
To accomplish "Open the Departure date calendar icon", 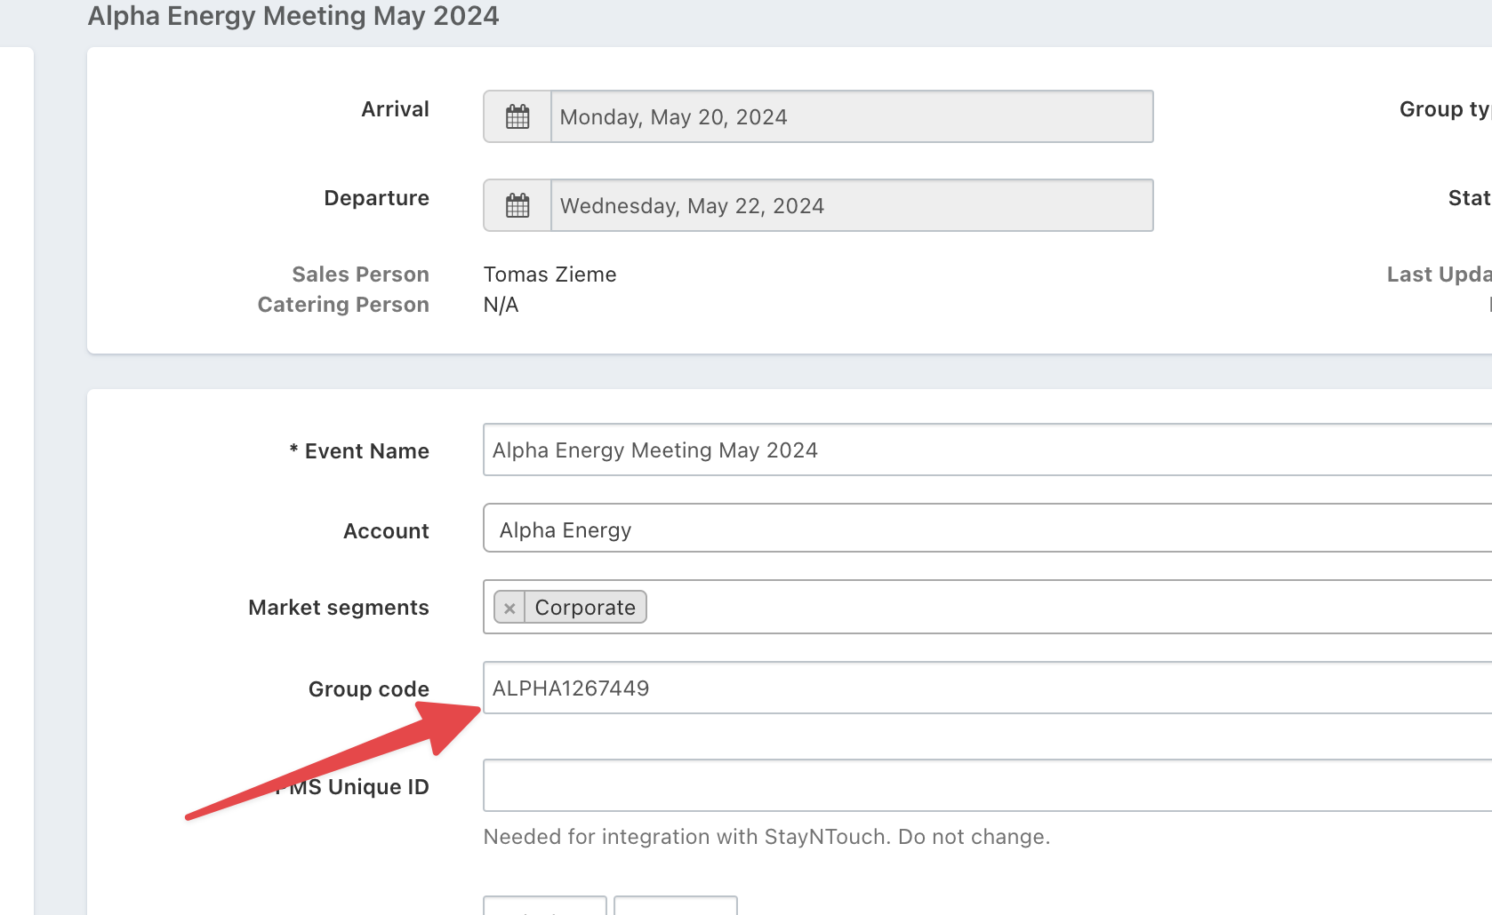I will tap(517, 205).
